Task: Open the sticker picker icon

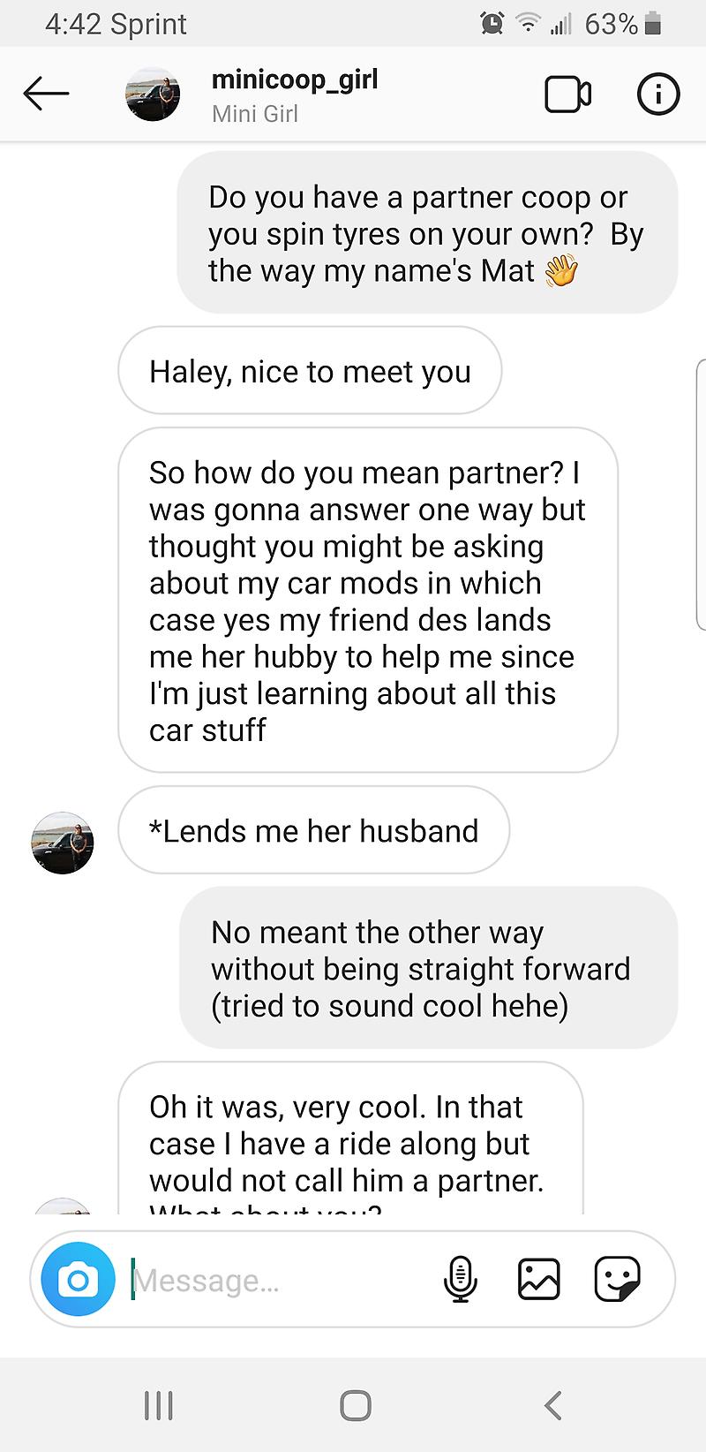Action: (617, 1279)
